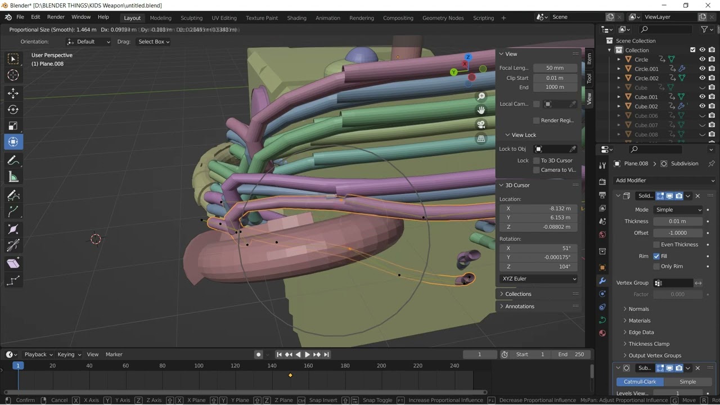Click the viewport zoom magnifier icon
This screenshot has height=405, width=720.
[481, 97]
